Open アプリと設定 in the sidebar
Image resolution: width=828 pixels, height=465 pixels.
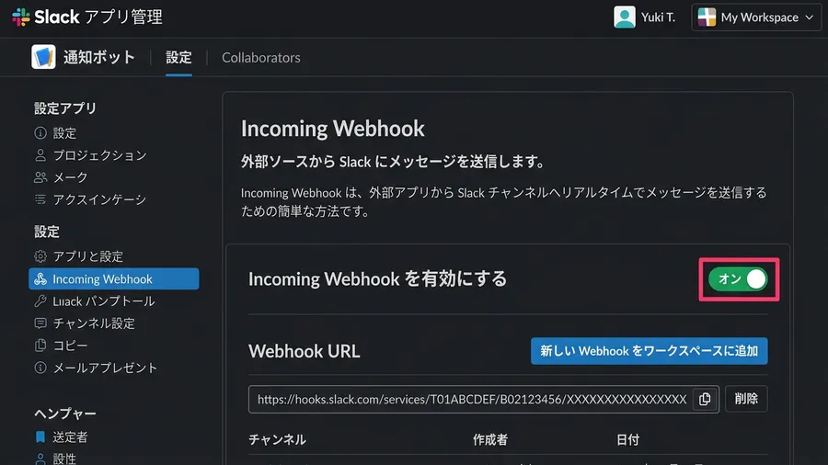[x=87, y=256]
